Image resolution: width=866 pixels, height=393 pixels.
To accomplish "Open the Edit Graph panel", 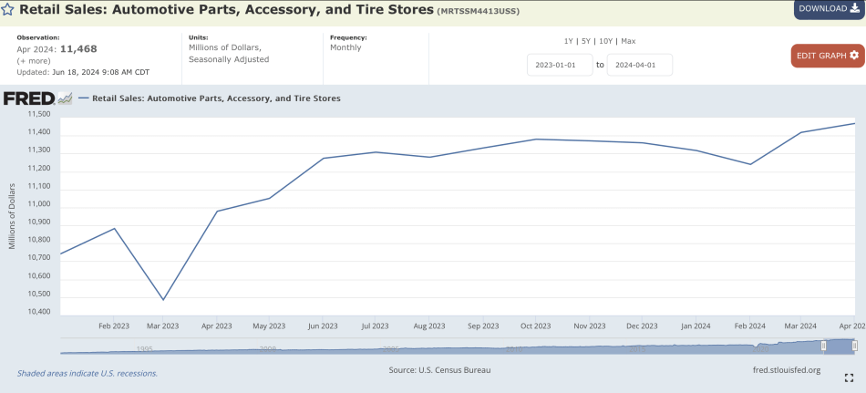I will click(x=828, y=56).
